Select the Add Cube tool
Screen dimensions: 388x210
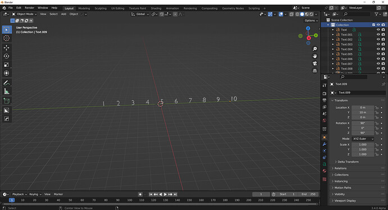click(7, 101)
